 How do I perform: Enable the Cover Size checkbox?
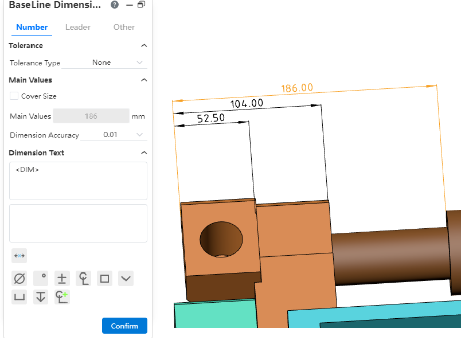tap(14, 96)
